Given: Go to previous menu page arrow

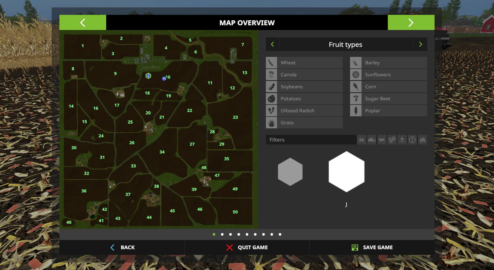Looking at the screenshot, I should point(83,23).
